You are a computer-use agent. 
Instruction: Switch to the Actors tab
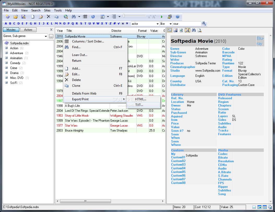coord(28,30)
